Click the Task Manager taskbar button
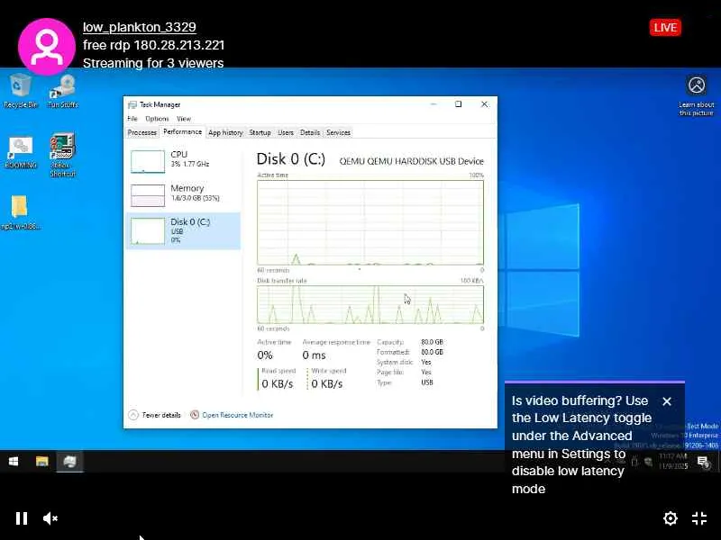The width and height of the screenshot is (721, 540). [x=70, y=462]
